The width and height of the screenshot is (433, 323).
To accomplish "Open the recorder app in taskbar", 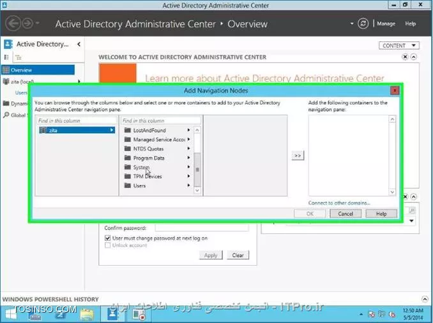I will [x=139, y=314].
